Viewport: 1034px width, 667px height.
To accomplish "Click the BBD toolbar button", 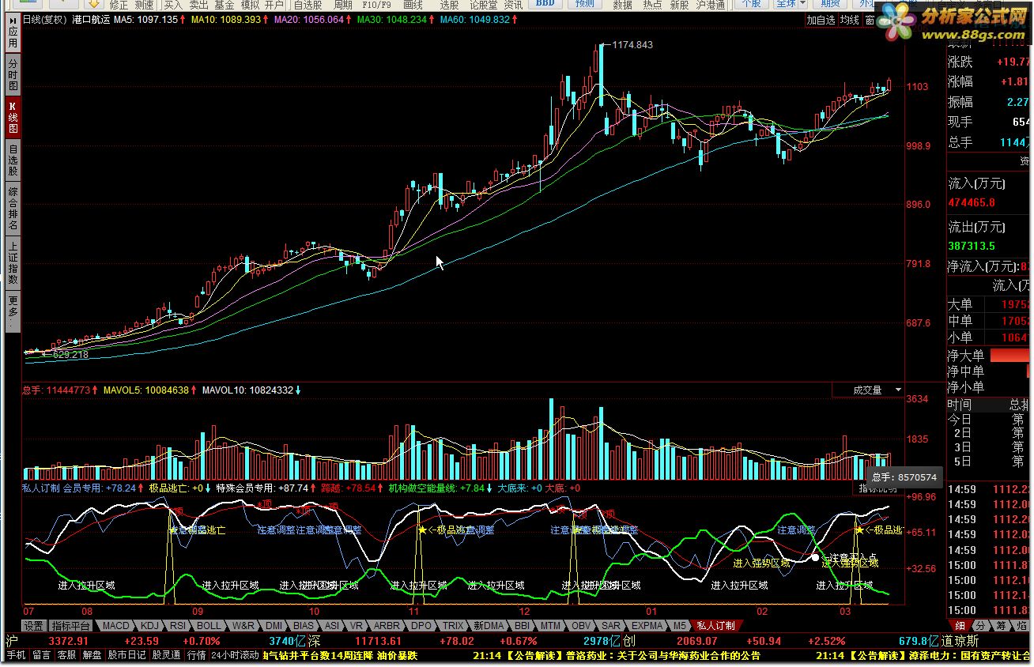I will click(x=545, y=4).
